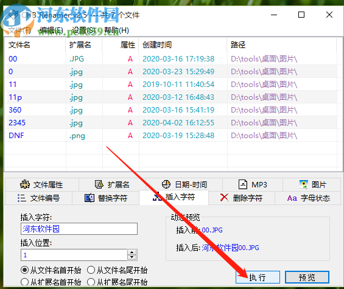This screenshot has height=289, width=344.
Task: Select the 插入字符 tab
Action: click(x=174, y=197)
